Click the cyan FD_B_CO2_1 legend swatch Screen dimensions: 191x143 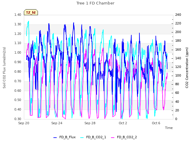(x=82, y=138)
